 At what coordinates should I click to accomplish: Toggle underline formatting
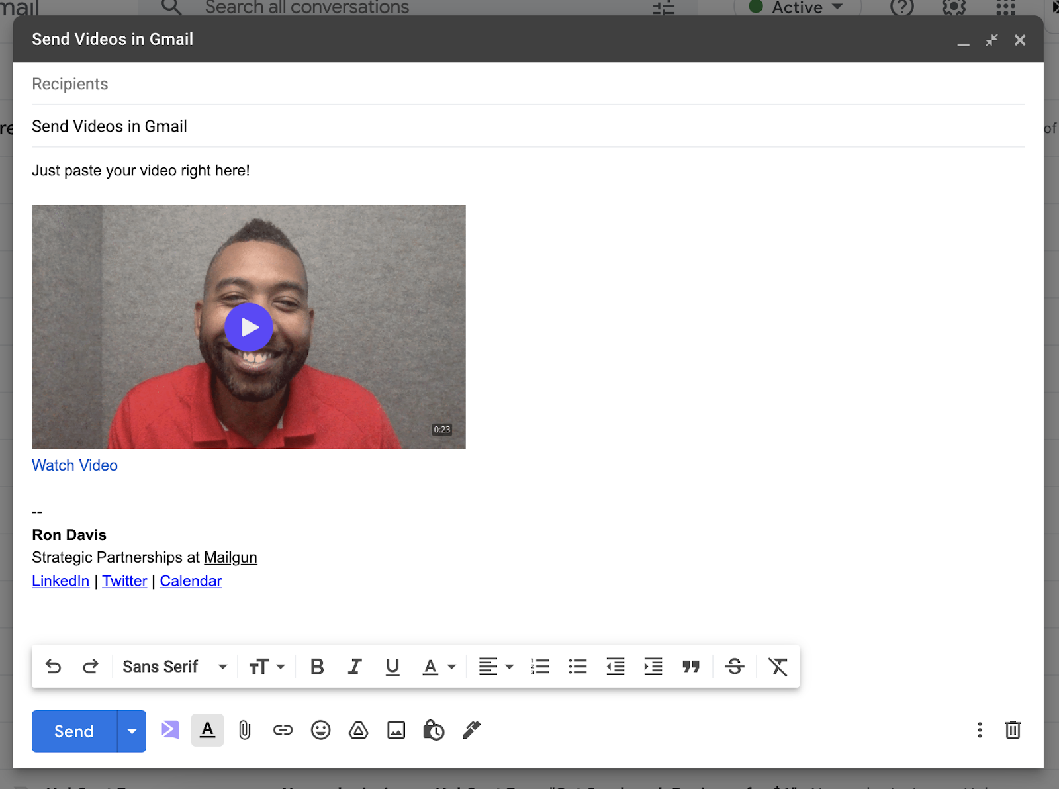(392, 667)
